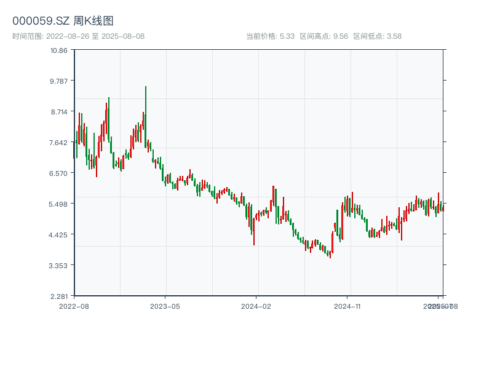
Task: Click the 区间低点: 3.58 label
Action: coord(378,36)
